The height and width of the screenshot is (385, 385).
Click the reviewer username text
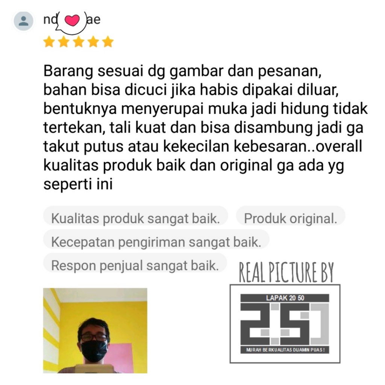tap(72, 20)
